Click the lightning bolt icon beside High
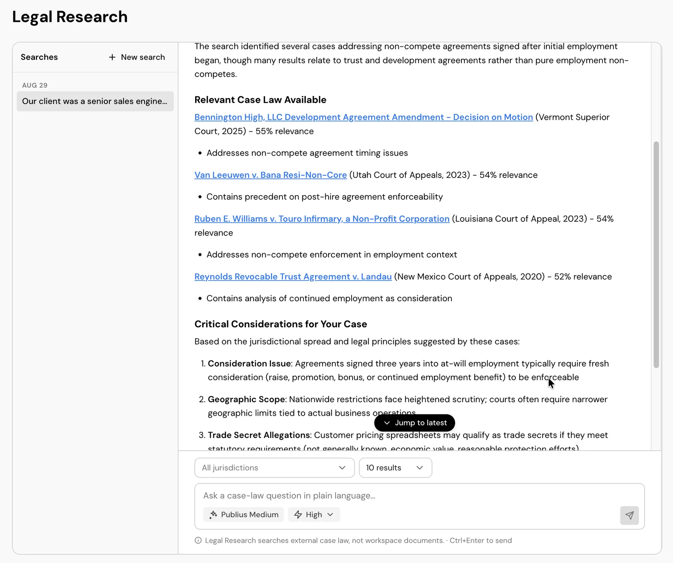 (298, 514)
